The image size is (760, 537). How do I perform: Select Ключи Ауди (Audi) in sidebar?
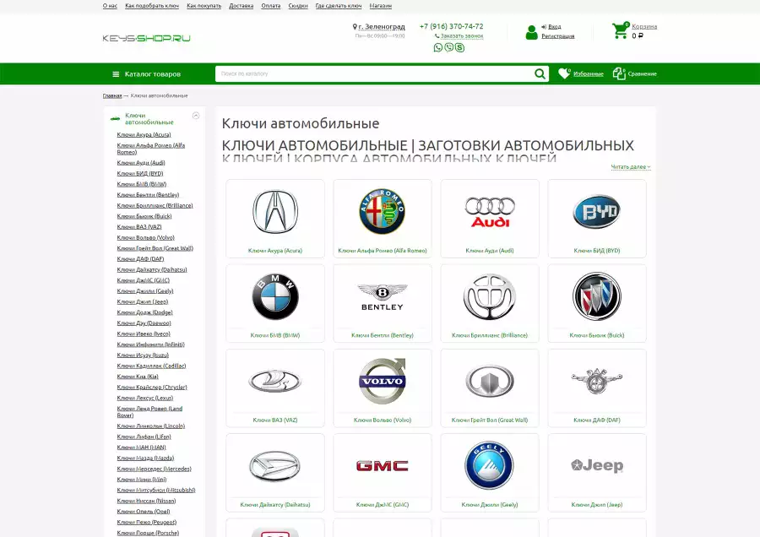point(141,163)
